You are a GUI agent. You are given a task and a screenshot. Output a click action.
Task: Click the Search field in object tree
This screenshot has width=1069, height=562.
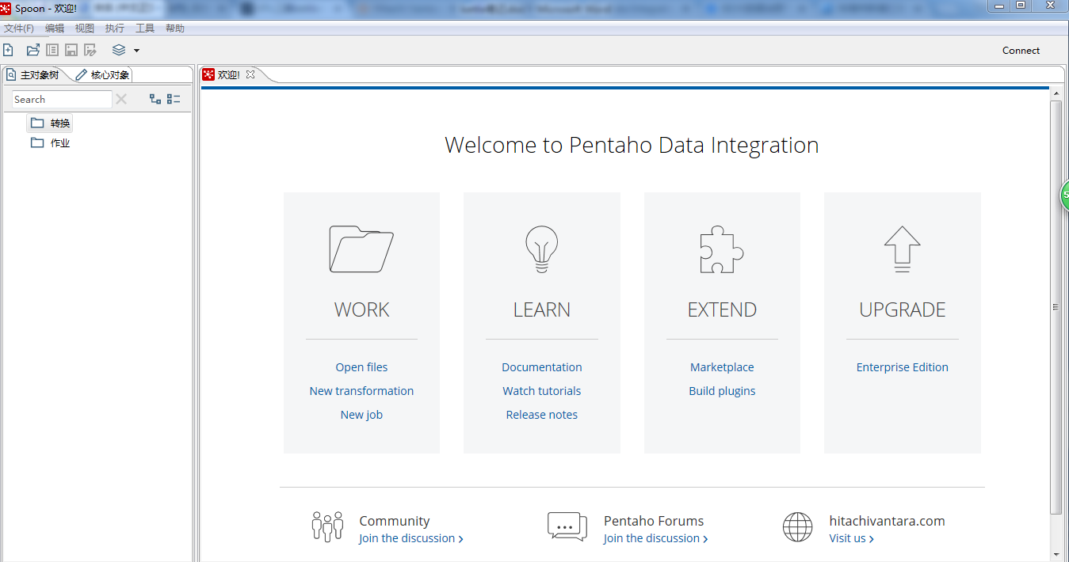[x=62, y=99]
